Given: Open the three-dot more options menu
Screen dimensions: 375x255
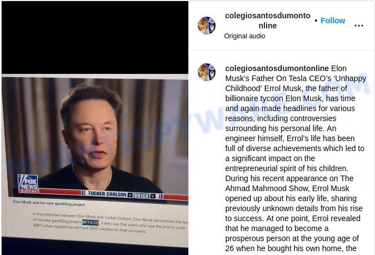Looking at the screenshot, I should click(x=359, y=26).
